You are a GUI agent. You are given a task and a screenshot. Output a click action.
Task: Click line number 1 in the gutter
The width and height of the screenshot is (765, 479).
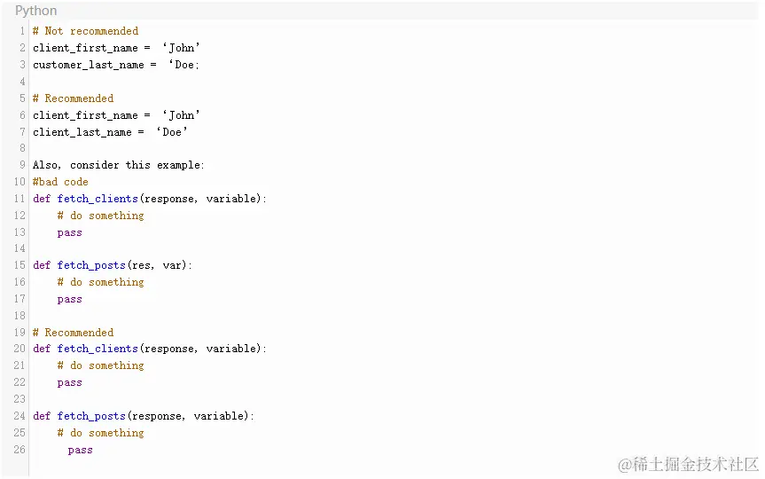22,31
